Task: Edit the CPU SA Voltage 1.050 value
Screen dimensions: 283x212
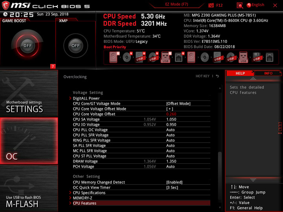Action: pyautogui.click(x=171, y=119)
